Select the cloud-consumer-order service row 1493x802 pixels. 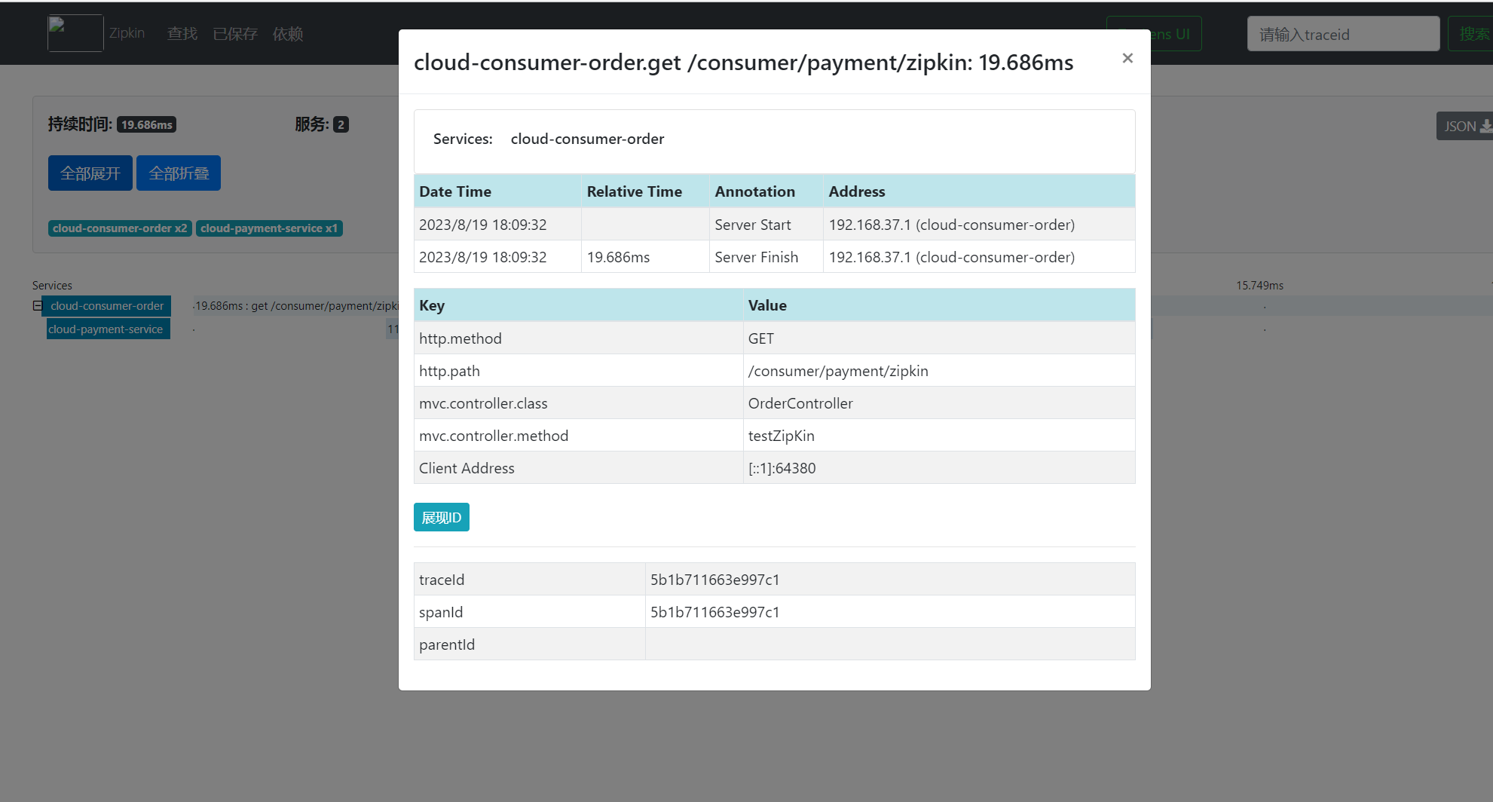[x=107, y=306]
